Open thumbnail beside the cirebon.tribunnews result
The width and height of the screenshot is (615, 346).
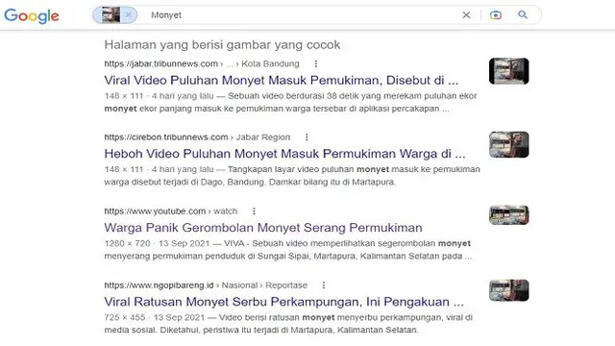[508, 144]
